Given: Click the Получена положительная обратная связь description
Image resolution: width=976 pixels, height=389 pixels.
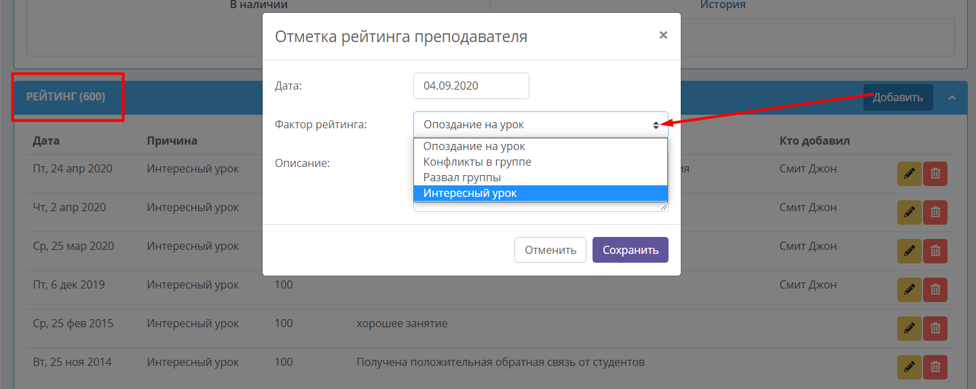Looking at the screenshot, I should tap(500, 362).
